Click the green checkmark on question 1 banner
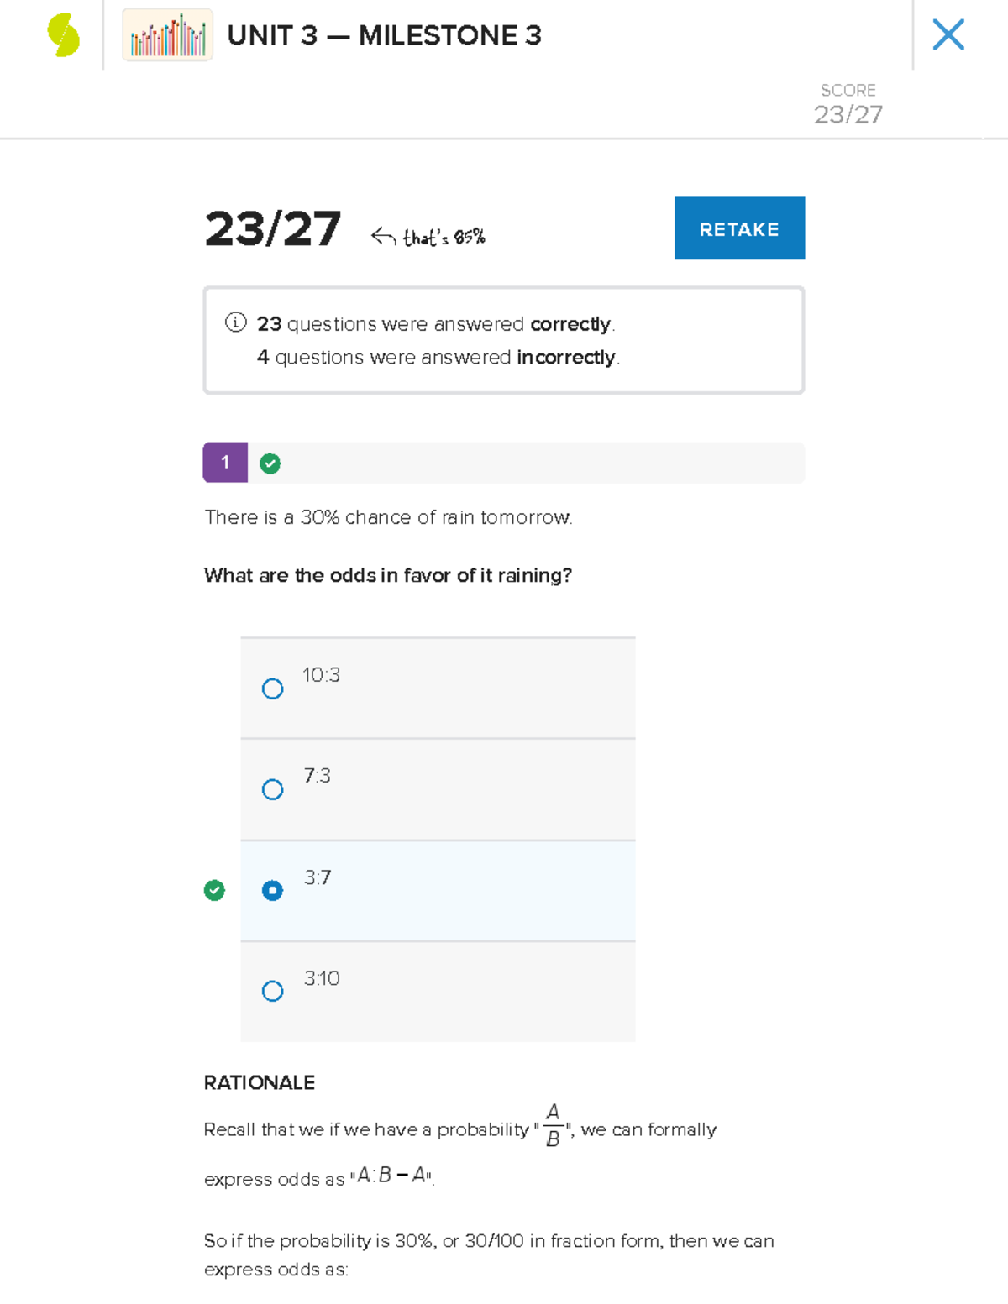1008x1304 pixels. (270, 462)
